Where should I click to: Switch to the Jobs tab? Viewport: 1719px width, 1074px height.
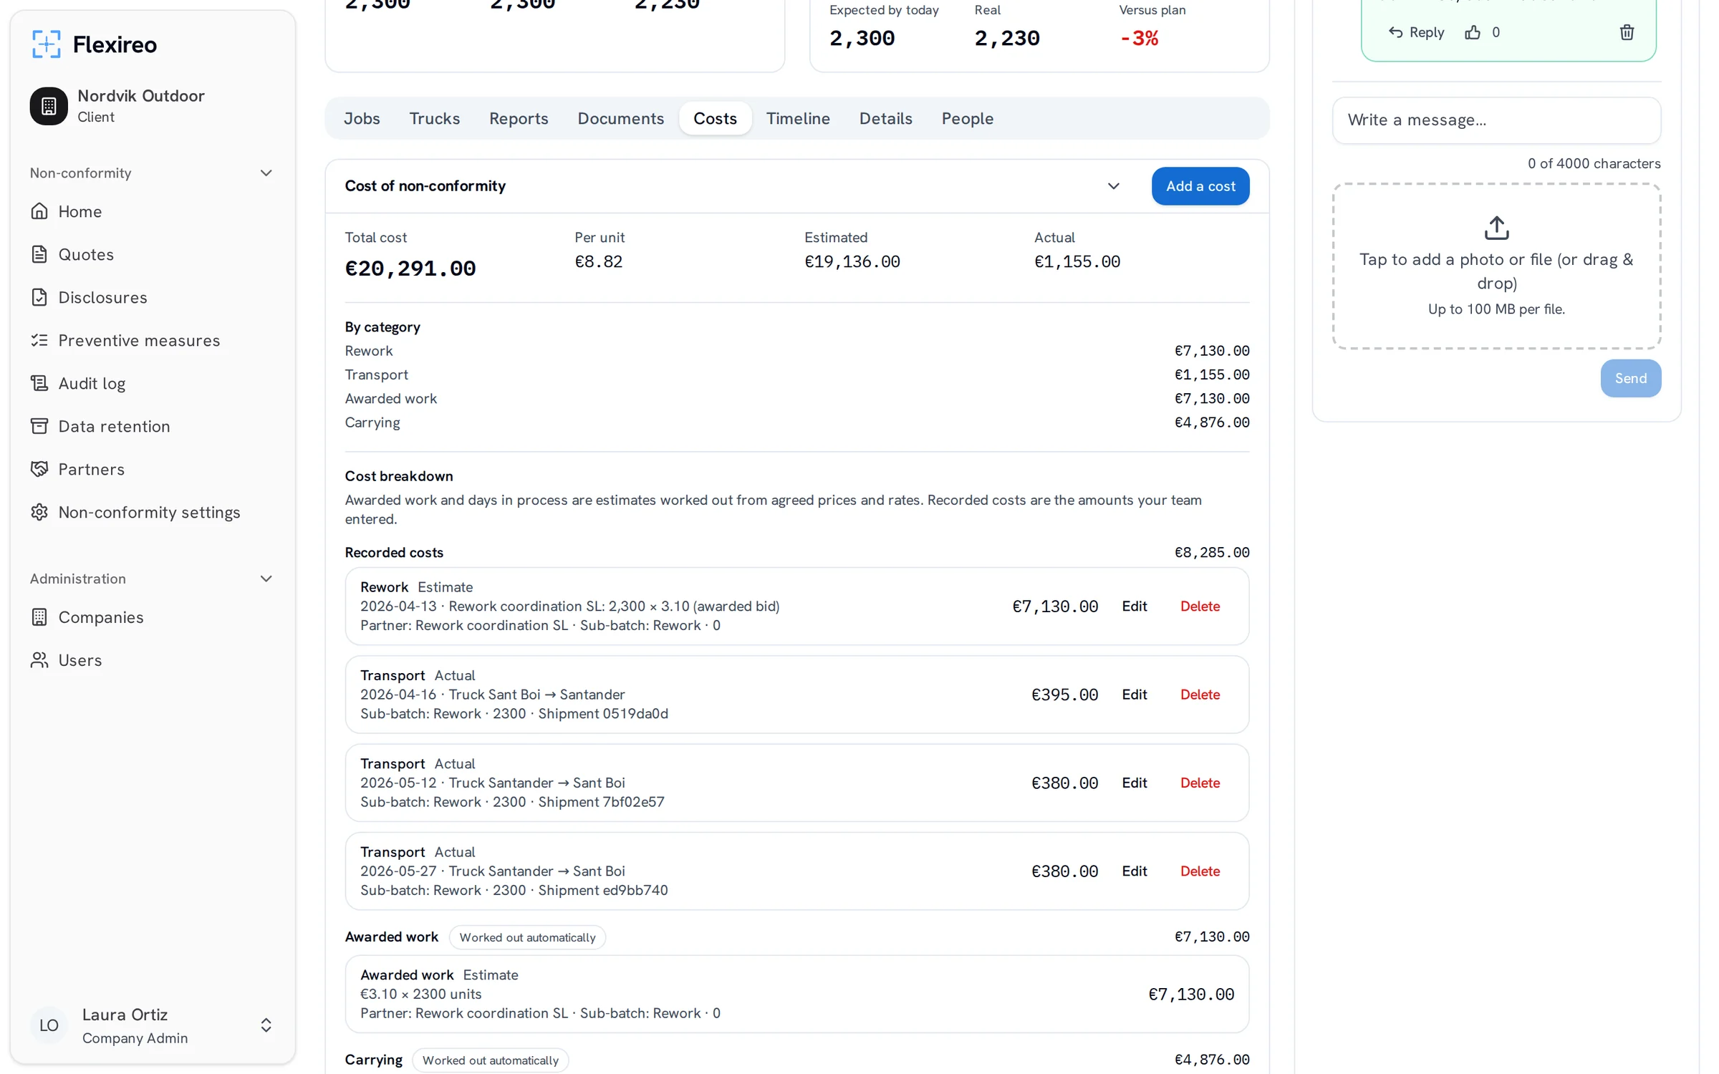coord(362,118)
